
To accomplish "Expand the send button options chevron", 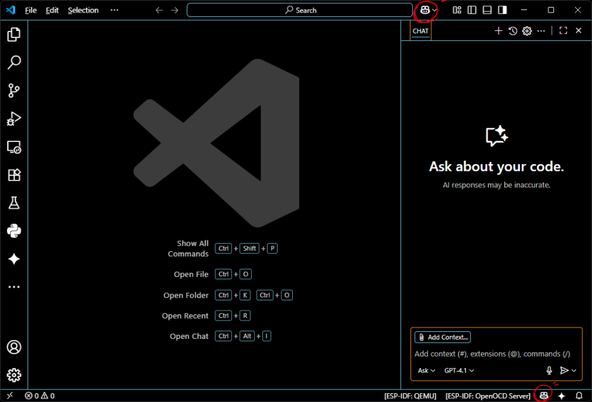I will coord(574,370).
